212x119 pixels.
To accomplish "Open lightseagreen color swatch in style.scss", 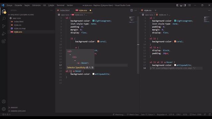I will pyautogui.click(x=93, y=21).
